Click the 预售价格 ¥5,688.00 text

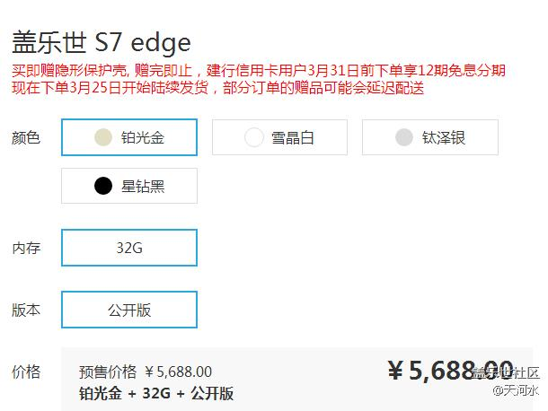click(x=146, y=372)
